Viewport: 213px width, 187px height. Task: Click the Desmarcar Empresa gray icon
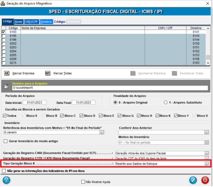tap(133, 73)
